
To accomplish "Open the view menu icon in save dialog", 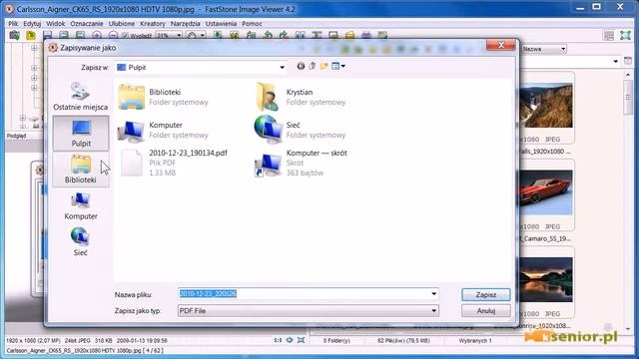I will [x=338, y=66].
